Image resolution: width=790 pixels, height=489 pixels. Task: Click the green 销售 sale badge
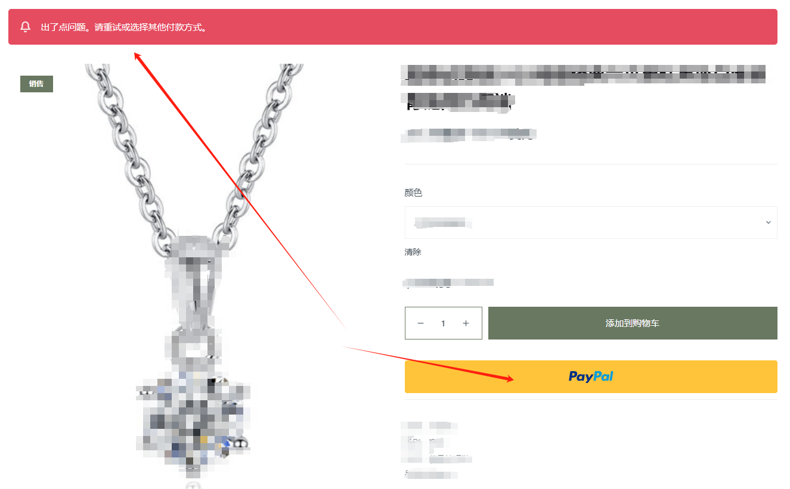point(36,84)
